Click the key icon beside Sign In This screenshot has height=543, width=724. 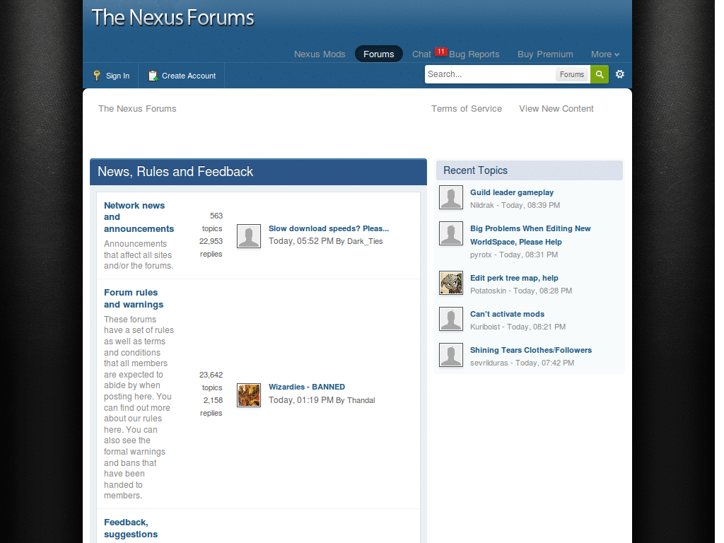click(x=96, y=75)
